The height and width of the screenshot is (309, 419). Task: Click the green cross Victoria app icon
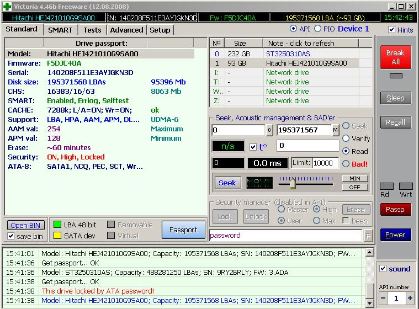(x=7, y=7)
